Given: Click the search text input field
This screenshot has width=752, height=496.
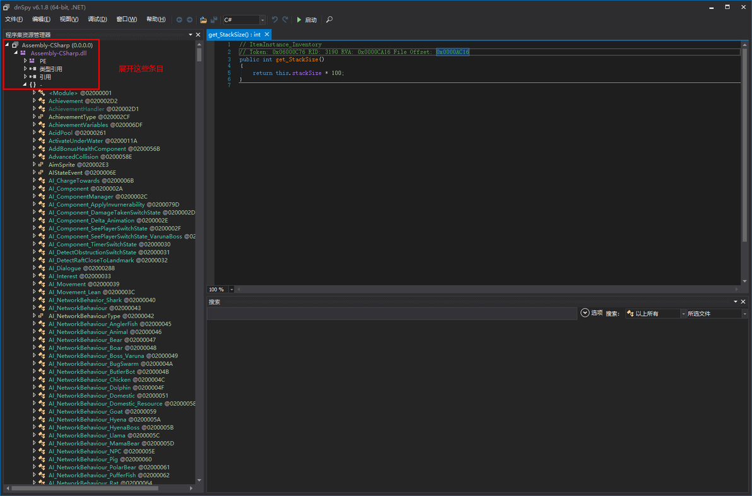Looking at the screenshot, I should 391,314.
